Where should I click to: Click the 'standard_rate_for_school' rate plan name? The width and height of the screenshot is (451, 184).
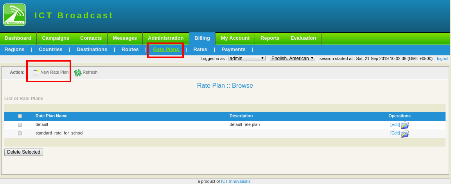pyautogui.click(x=59, y=133)
